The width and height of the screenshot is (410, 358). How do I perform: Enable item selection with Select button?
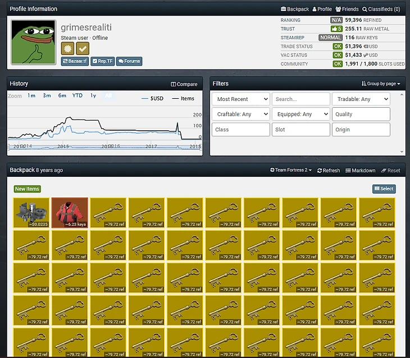click(384, 189)
